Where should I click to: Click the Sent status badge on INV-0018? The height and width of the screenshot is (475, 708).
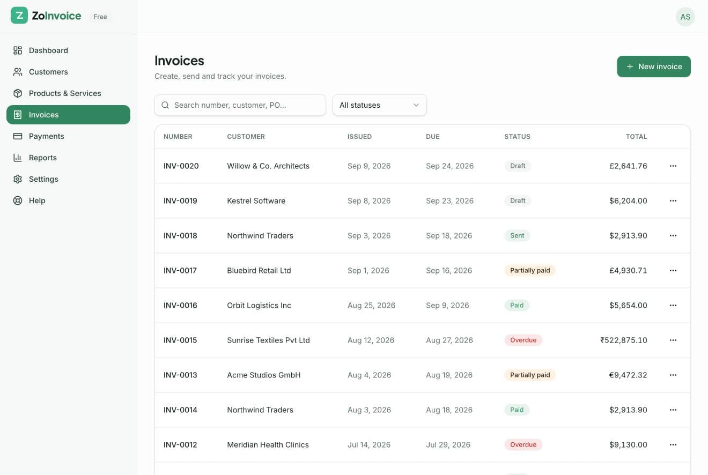[x=517, y=236]
